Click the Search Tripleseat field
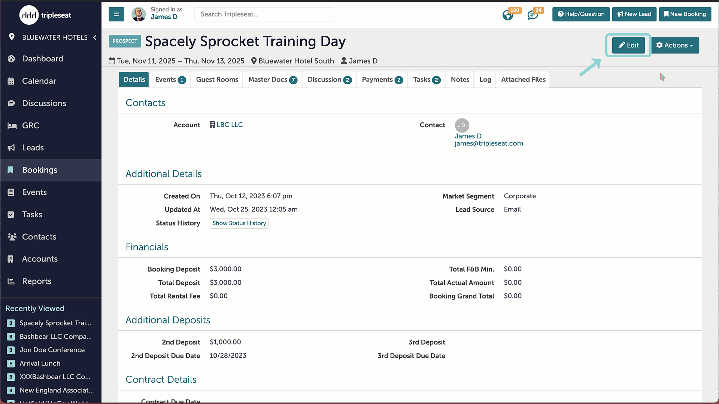Viewport: 719px width, 404px height. point(264,14)
